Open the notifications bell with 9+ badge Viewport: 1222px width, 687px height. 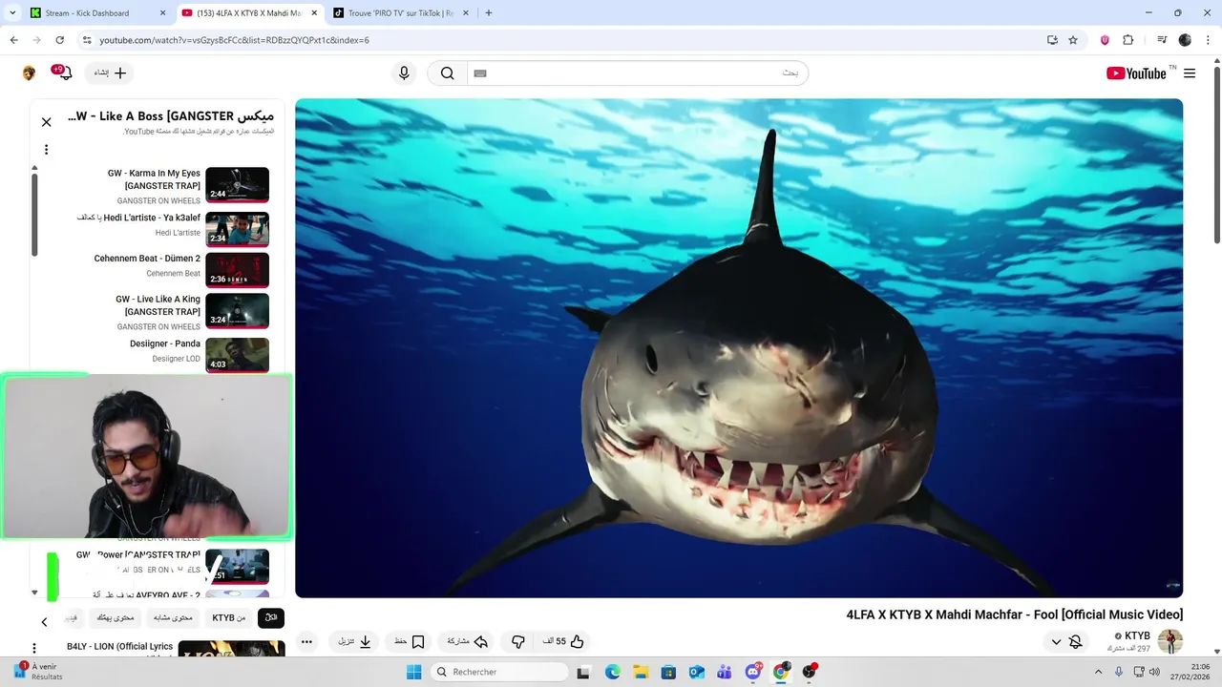[x=65, y=73]
